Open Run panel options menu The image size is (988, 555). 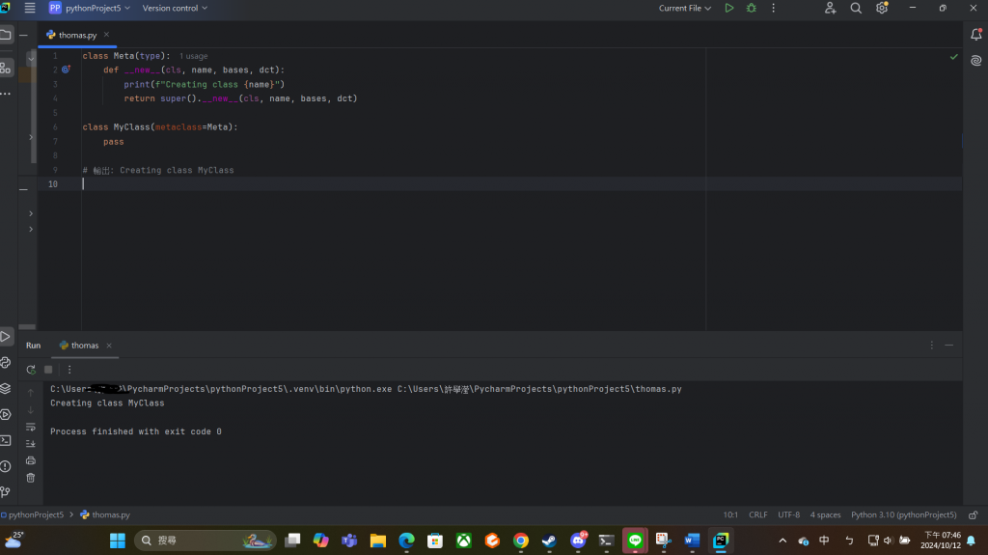point(932,345)
